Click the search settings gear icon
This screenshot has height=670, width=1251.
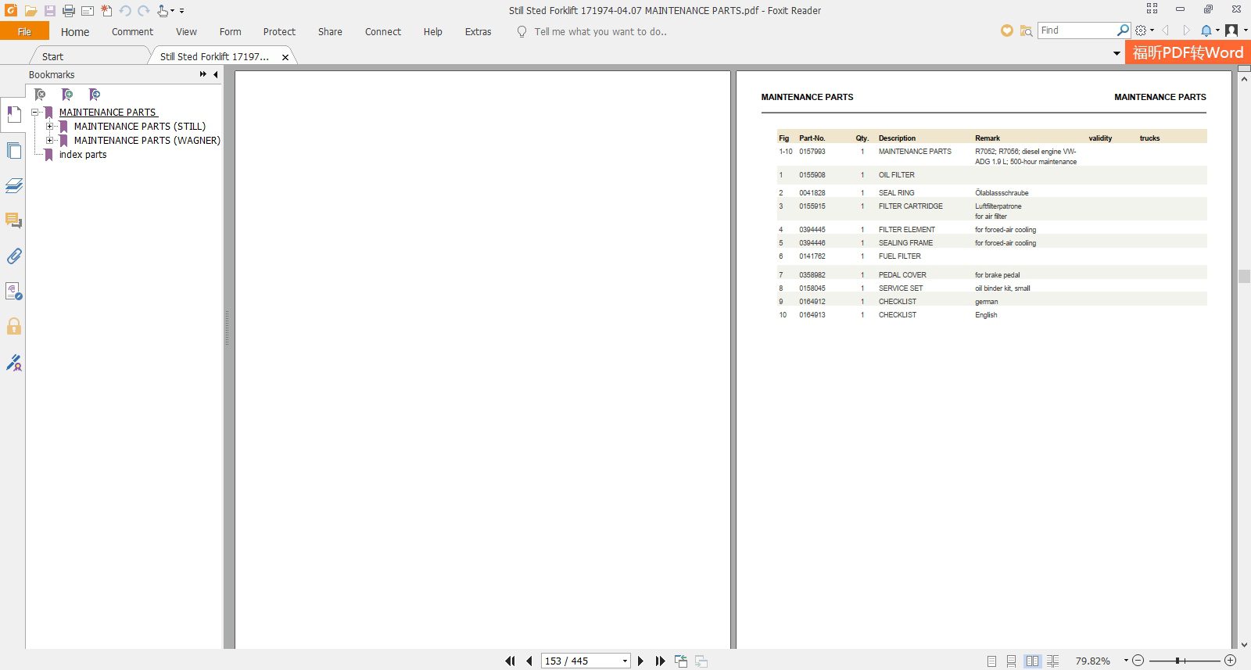tap(1141, 30)
